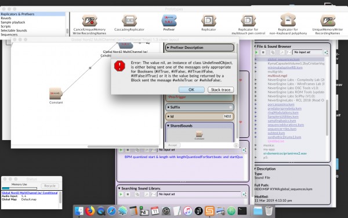The image size is (348, 218).
Task: Click No input set field in Sound Library
Action: point(199,194)
